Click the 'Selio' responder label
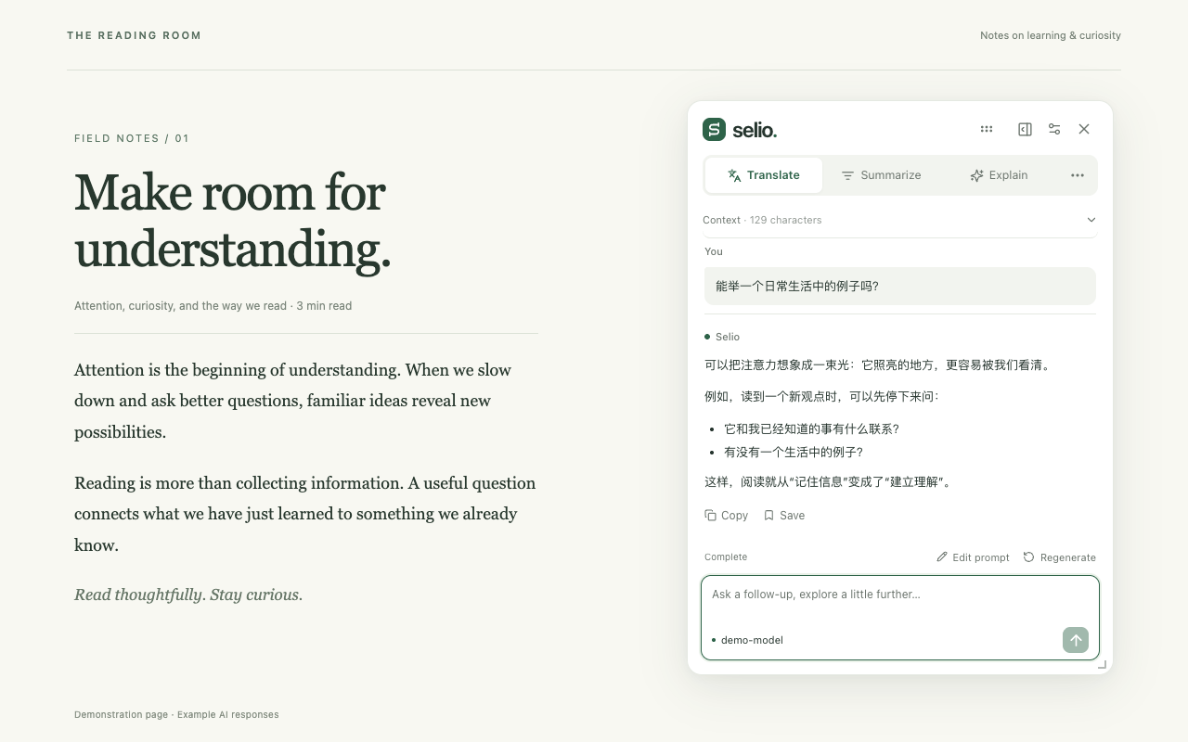The image size is (1188, 742). pos(727,337)
